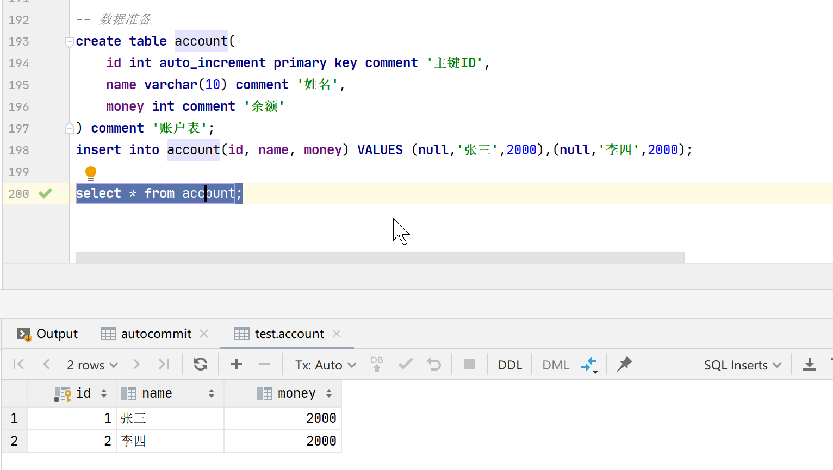Click the yellow lightbulb intention hint

coord(91,173)
